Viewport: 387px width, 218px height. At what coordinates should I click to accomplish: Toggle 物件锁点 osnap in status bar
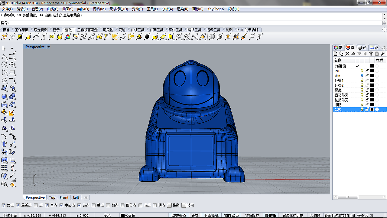232,216
